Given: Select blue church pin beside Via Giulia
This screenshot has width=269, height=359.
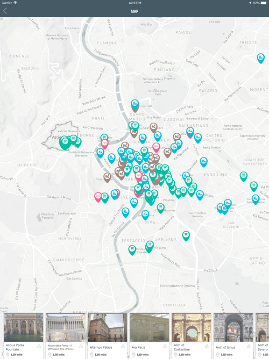Looking at the screenshot, I should click(112, 158).
